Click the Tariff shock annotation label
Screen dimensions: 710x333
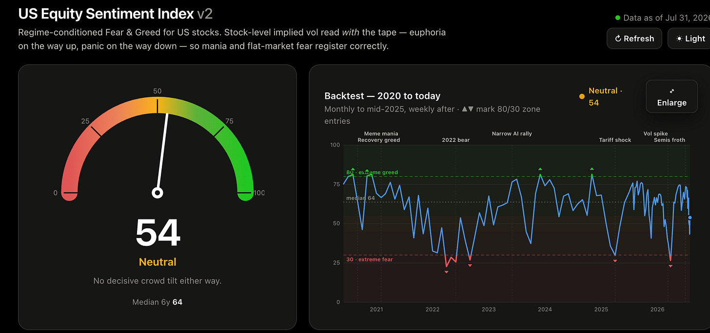615,140
